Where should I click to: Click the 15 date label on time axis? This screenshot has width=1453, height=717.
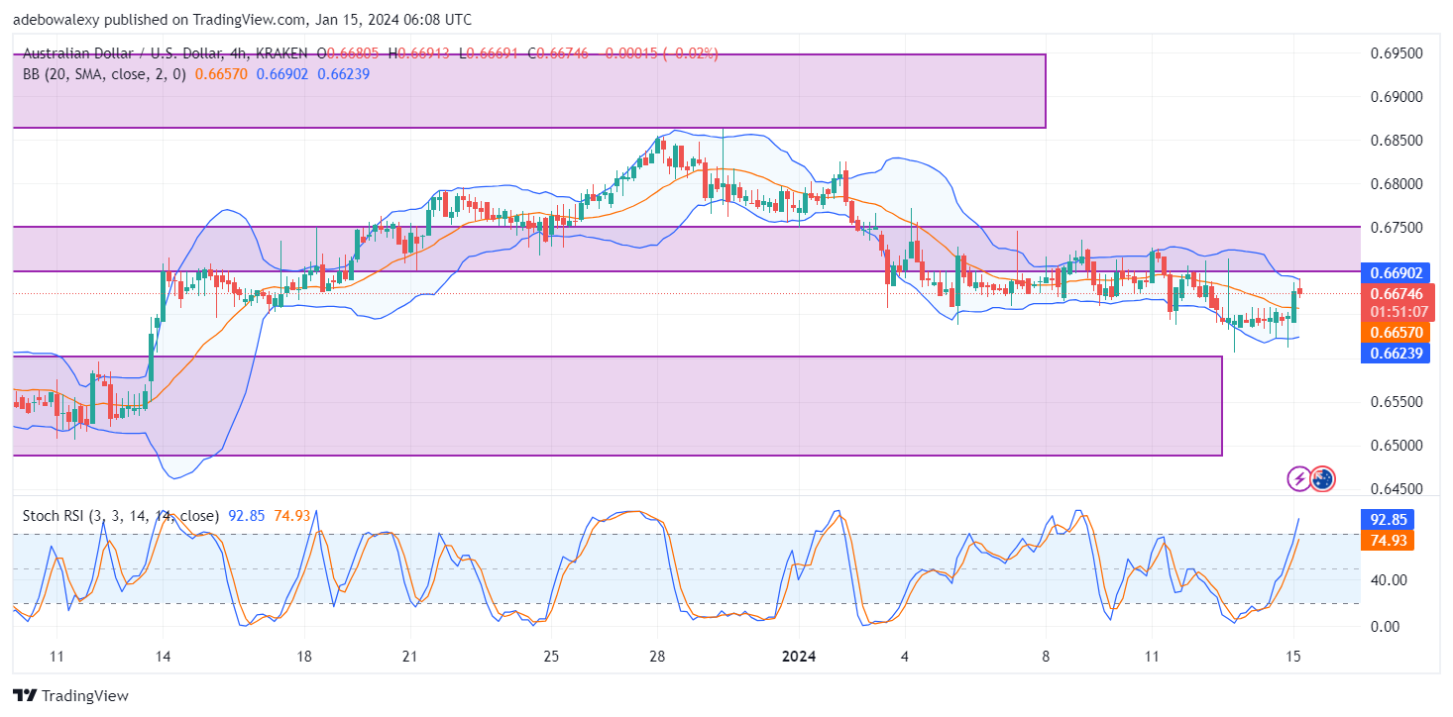(x=1292, y=657)
